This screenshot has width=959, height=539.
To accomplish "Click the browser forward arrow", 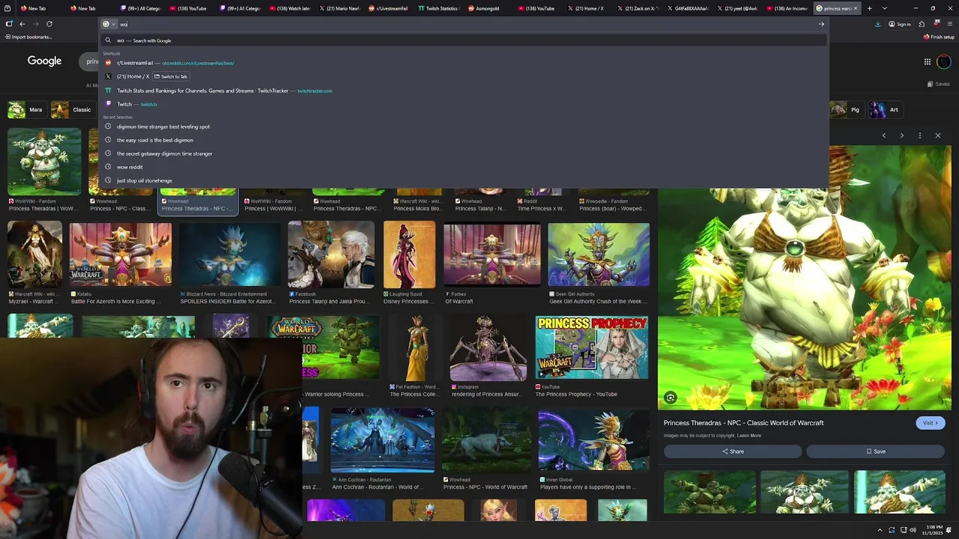I will pos(35,24).
